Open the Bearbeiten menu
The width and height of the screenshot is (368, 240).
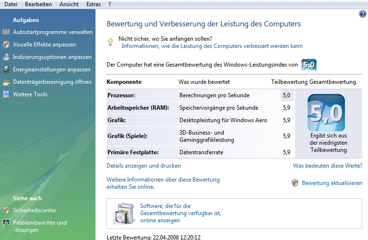pos(38,4)
